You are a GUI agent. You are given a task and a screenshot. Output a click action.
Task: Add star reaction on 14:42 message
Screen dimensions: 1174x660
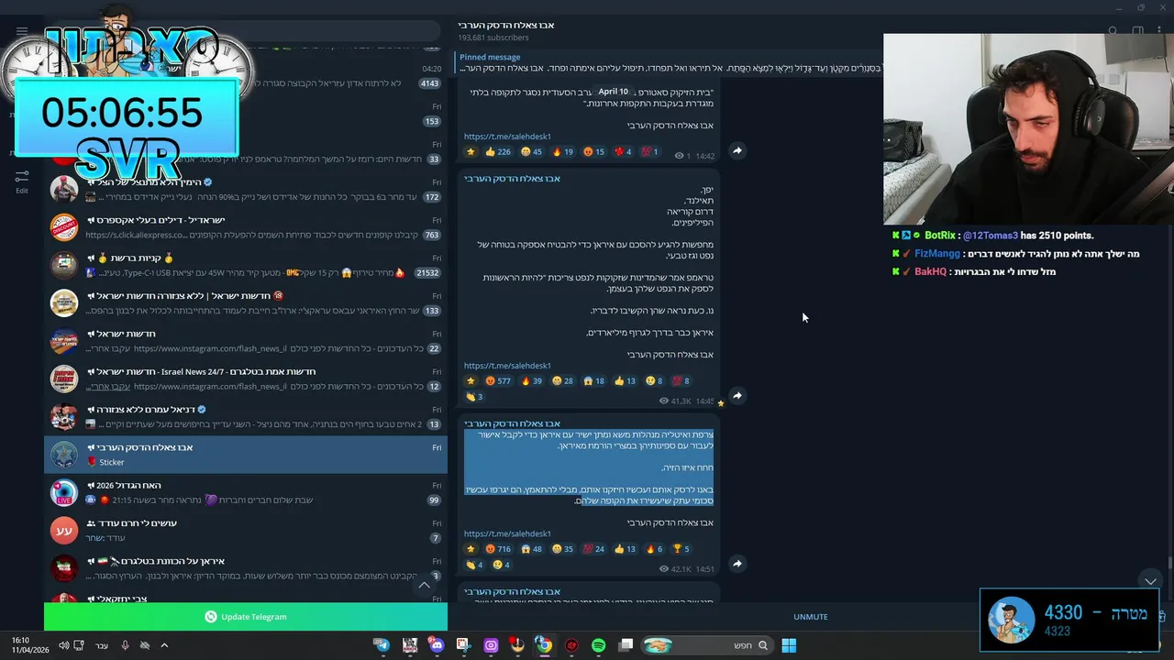click(x=471, y=152)
